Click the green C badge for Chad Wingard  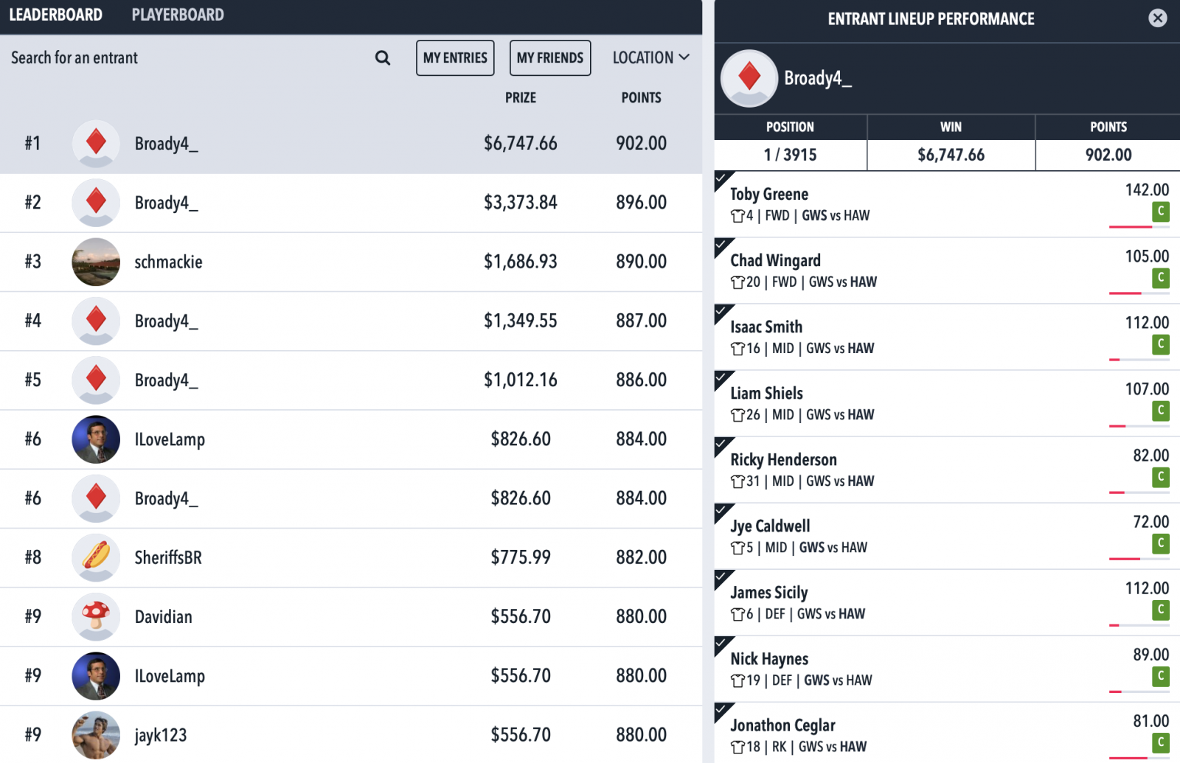1161,278
